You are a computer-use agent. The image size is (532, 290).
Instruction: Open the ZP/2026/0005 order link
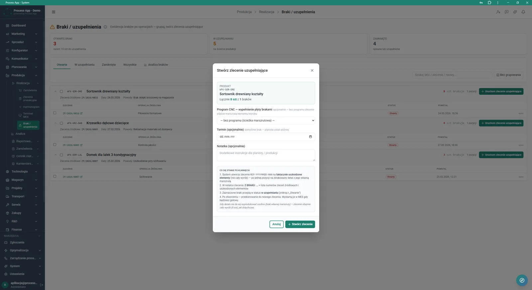72,145
